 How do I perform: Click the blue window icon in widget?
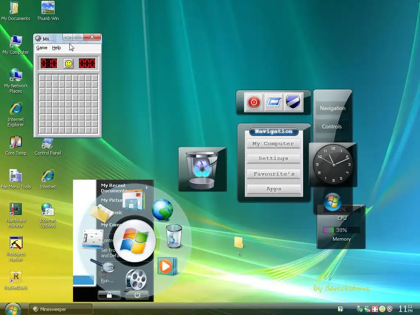tap(274, 102)
